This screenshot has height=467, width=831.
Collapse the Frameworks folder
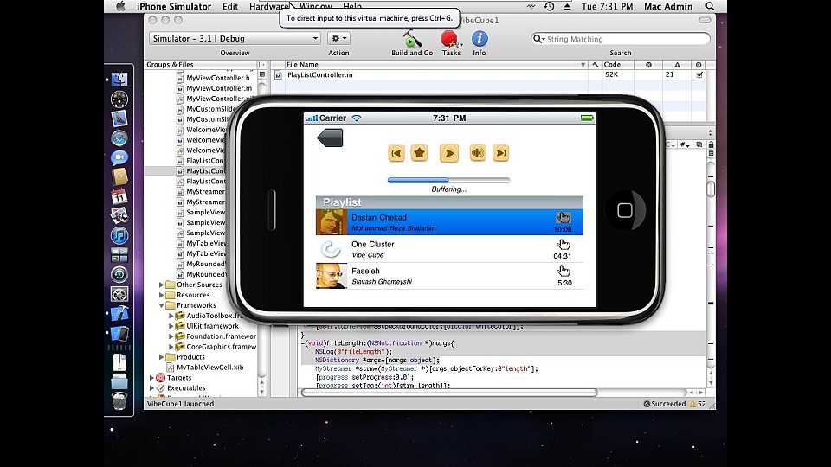(161, 305)
